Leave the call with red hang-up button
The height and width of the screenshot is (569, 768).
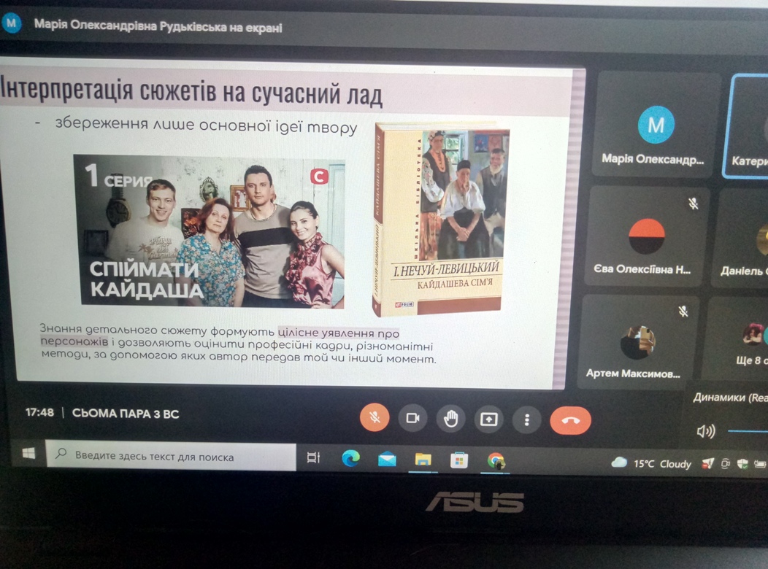570,421
